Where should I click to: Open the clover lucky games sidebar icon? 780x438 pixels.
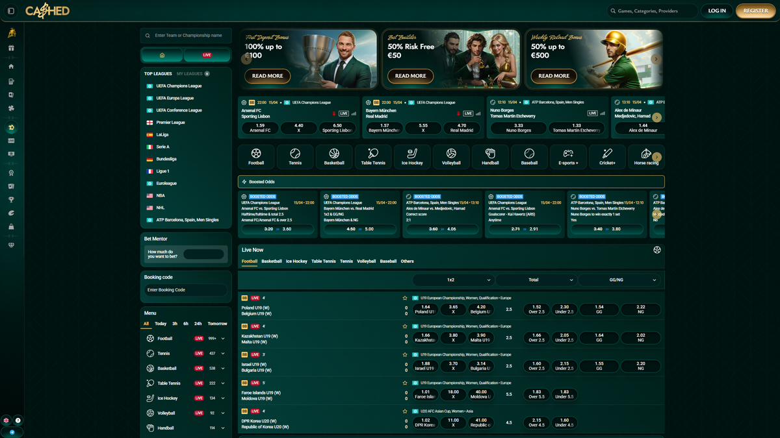tap(11, 108)
